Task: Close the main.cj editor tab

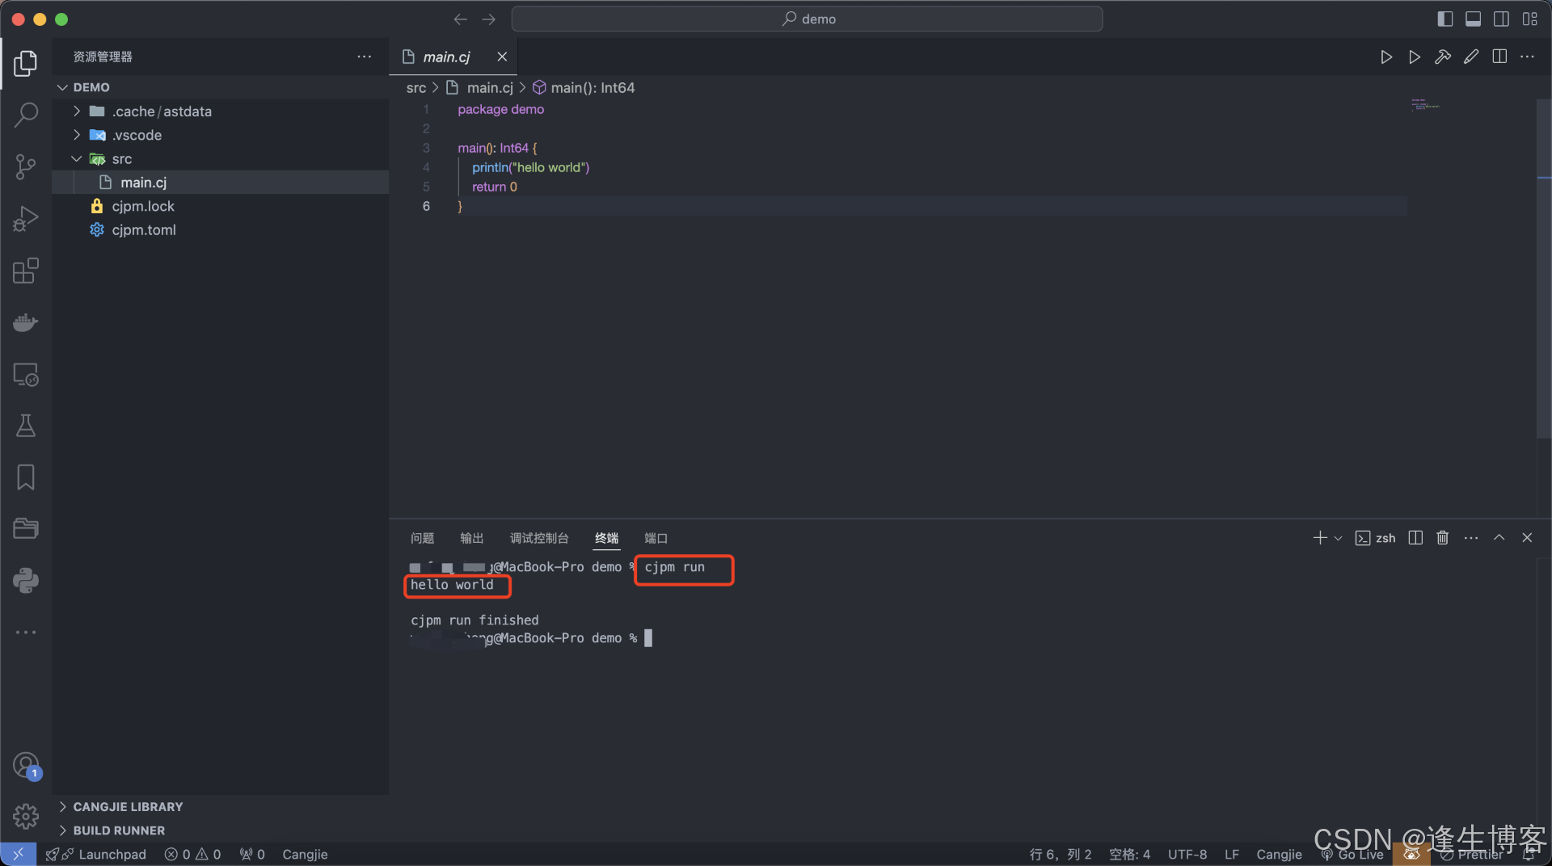Action: 502,57
